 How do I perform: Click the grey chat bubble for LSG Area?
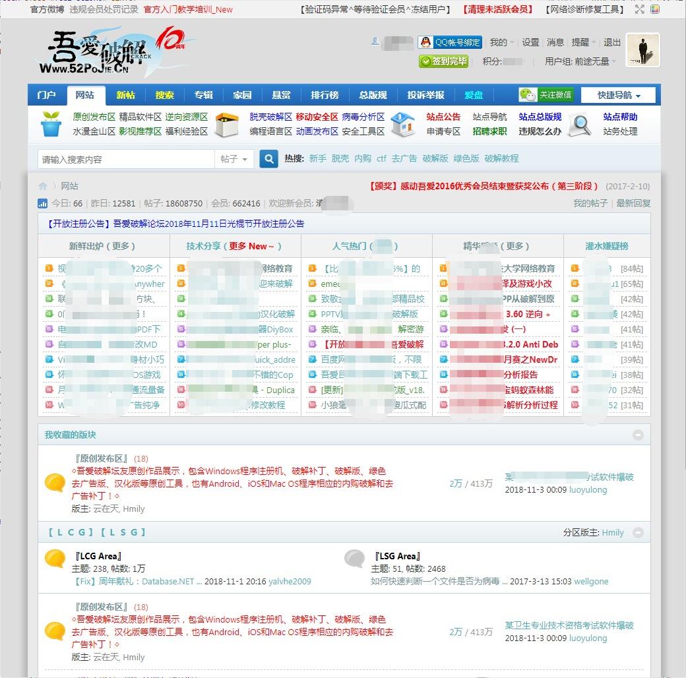(x=354, y=559)
